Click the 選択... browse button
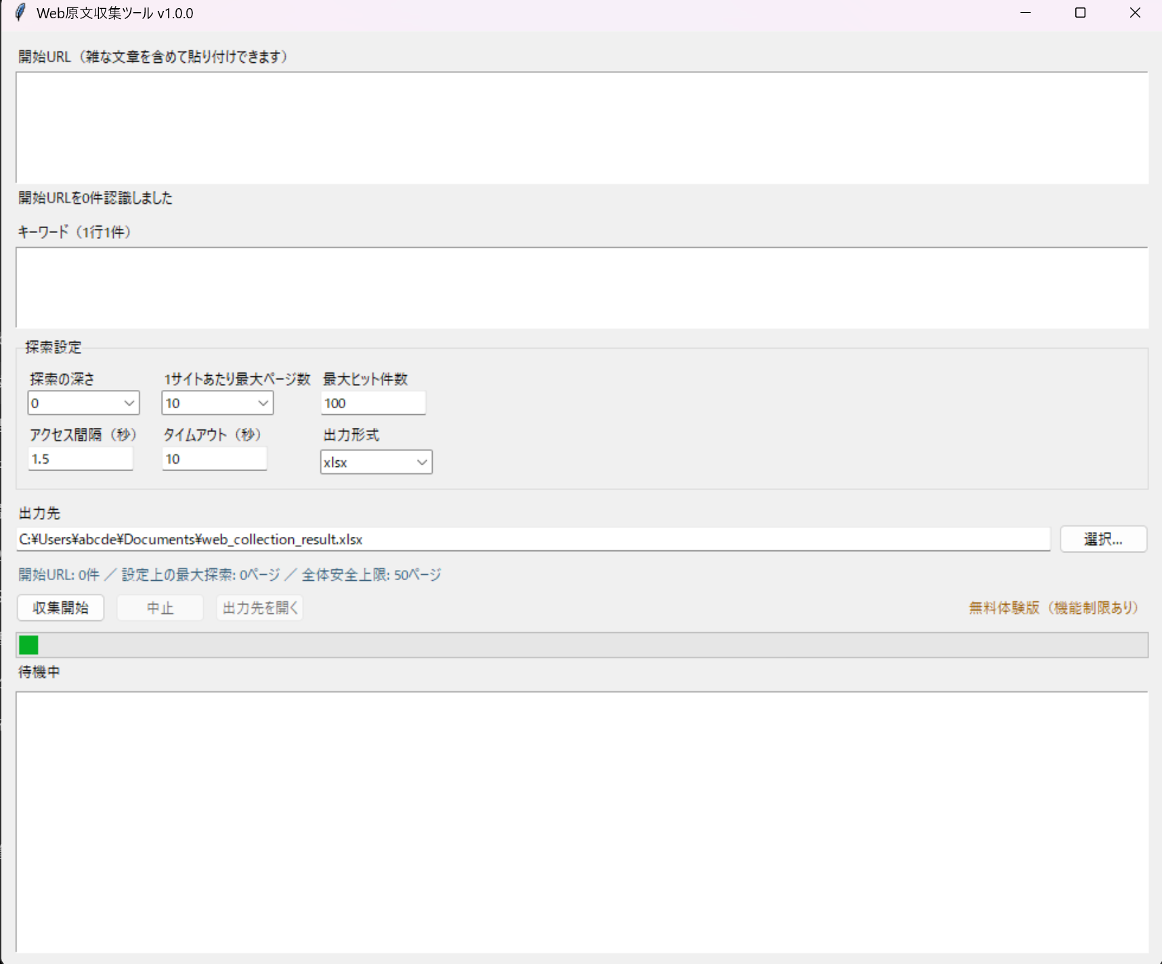Viewport: 1162px width, 964px height. (1103, 539)
